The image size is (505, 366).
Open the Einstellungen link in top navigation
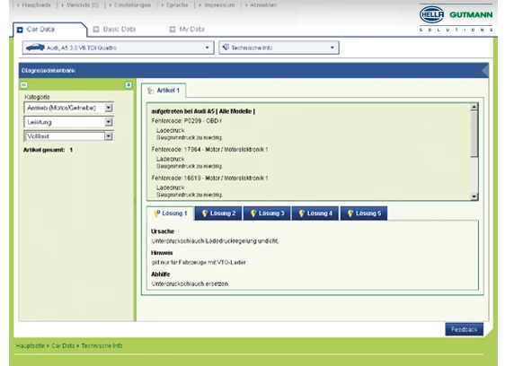tap(132, 5)
